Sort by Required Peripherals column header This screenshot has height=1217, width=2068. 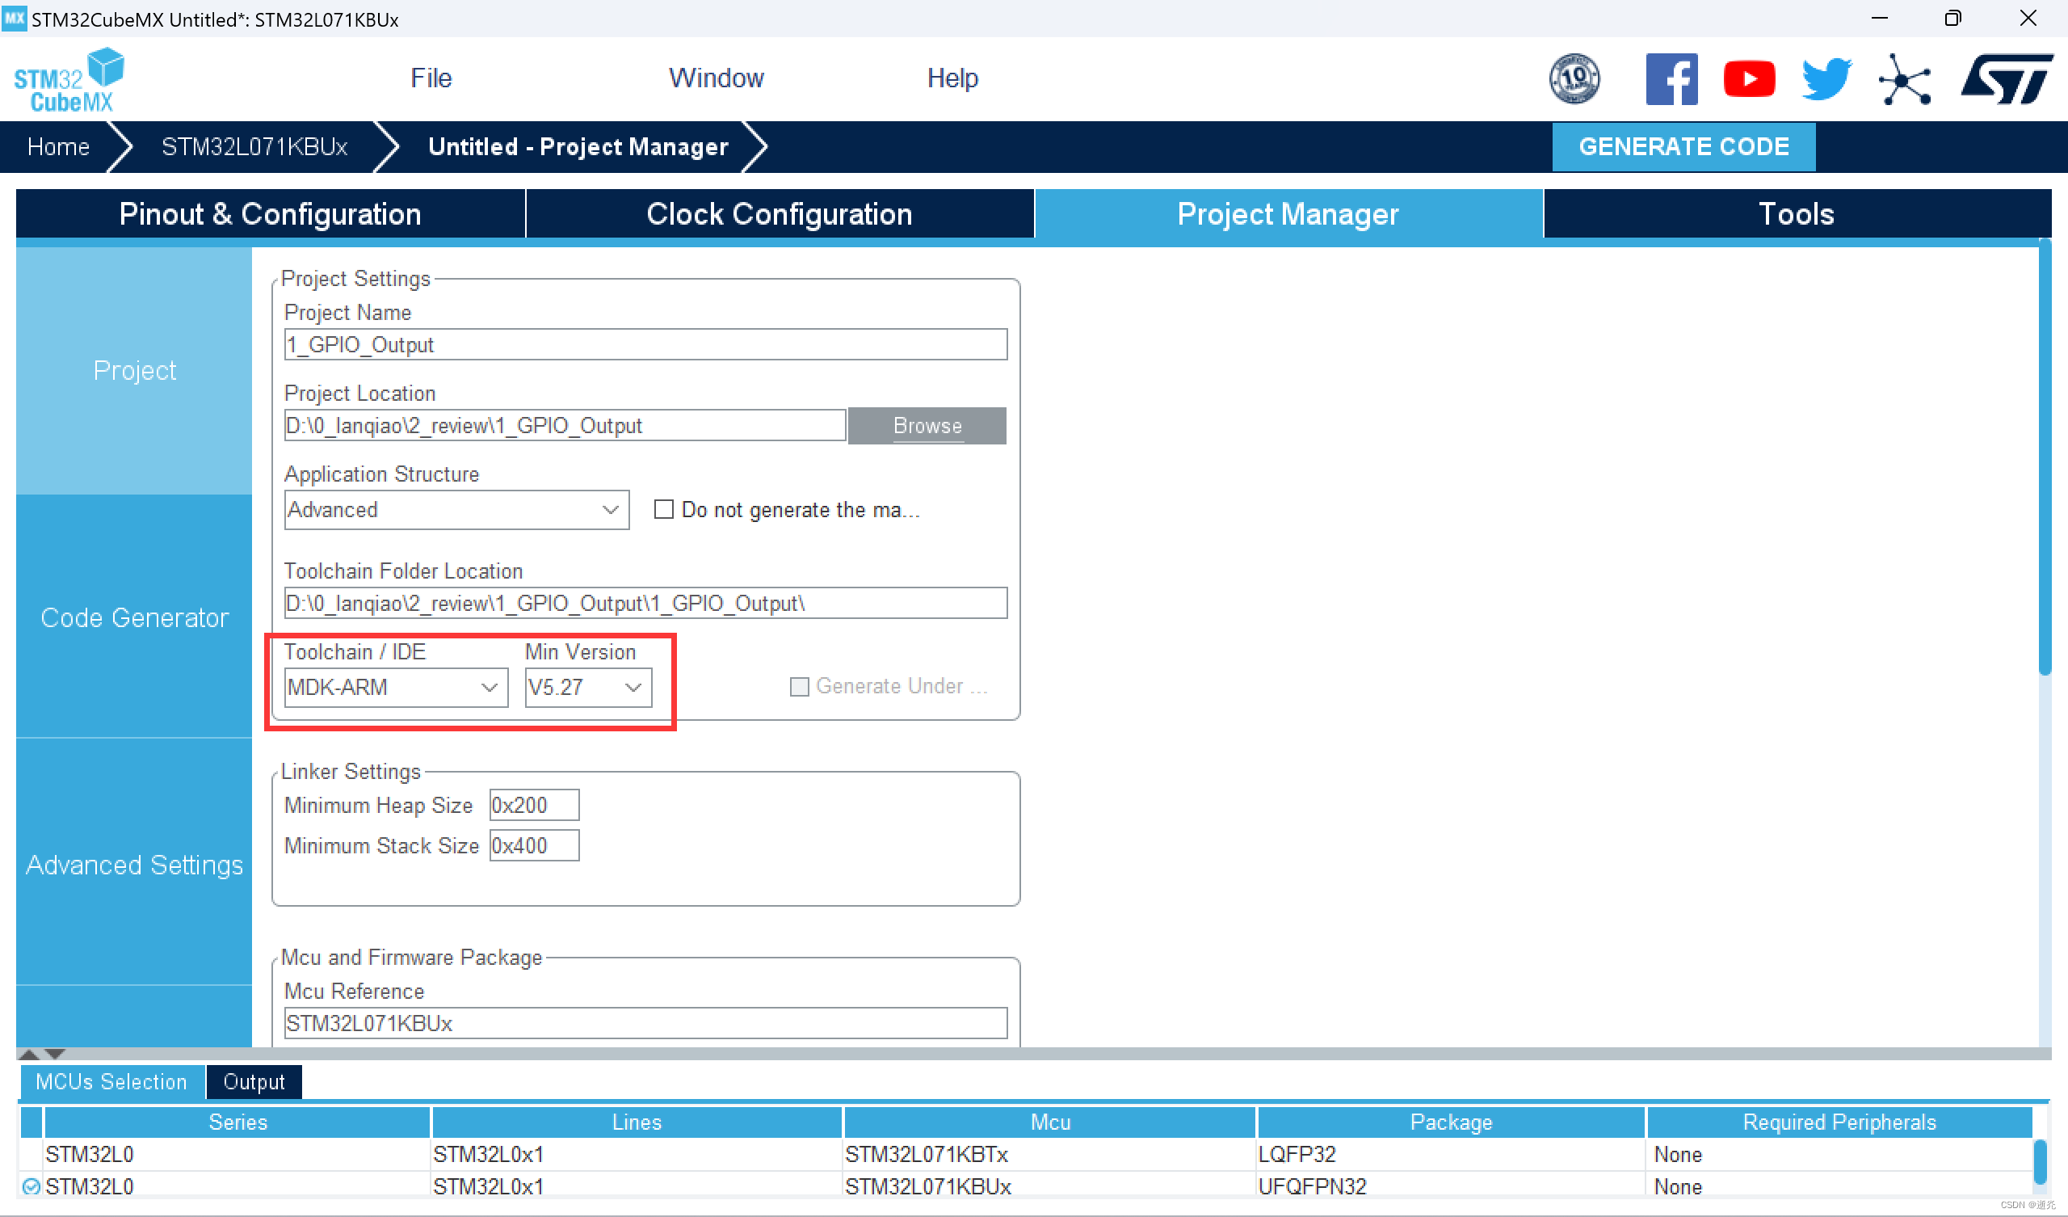pyautogui.click(x=1839, y=1122)
